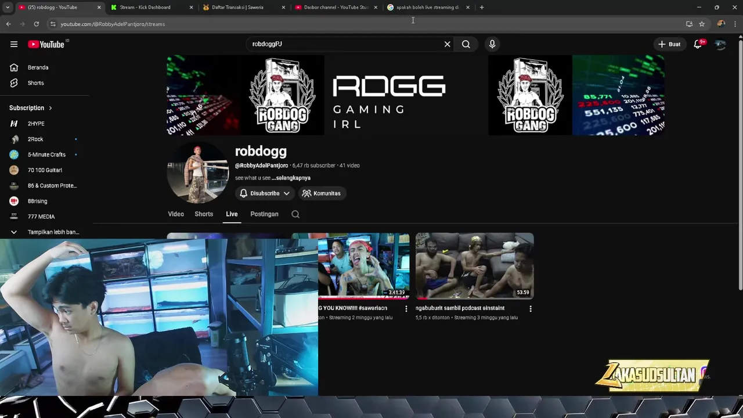Click the Beranda home icon

pyautogui.click(x=14, y=67)
